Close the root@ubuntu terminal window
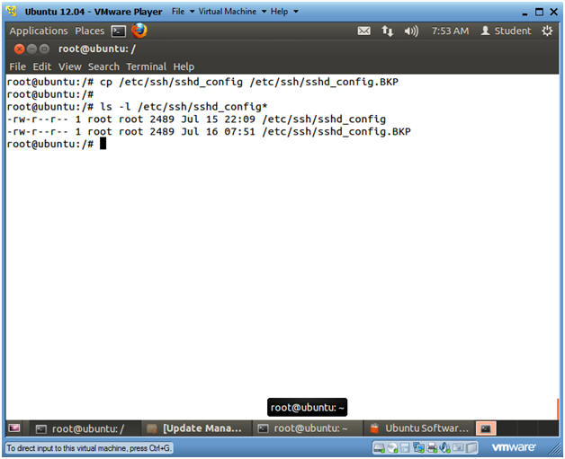The image size is (565, 459). (20, 49)
